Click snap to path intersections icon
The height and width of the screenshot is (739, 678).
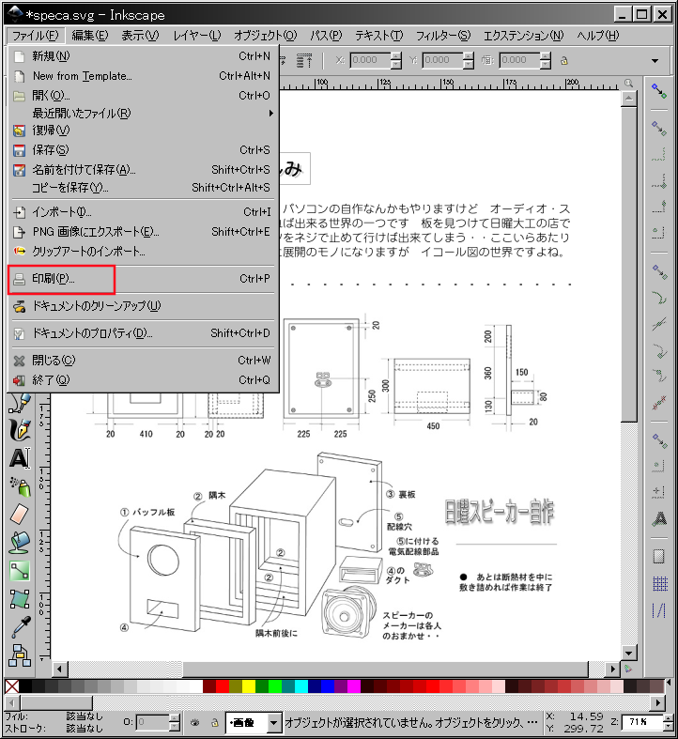tap(659, 324)
